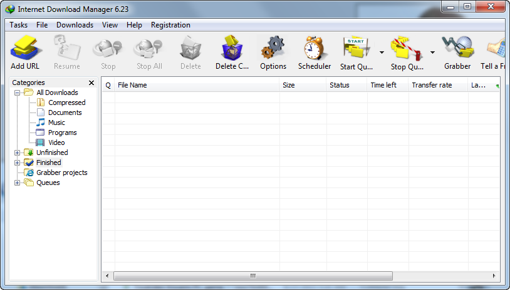Click the horizontal scrollbar thumb
The image size is (510, 290).
[253, 276]
